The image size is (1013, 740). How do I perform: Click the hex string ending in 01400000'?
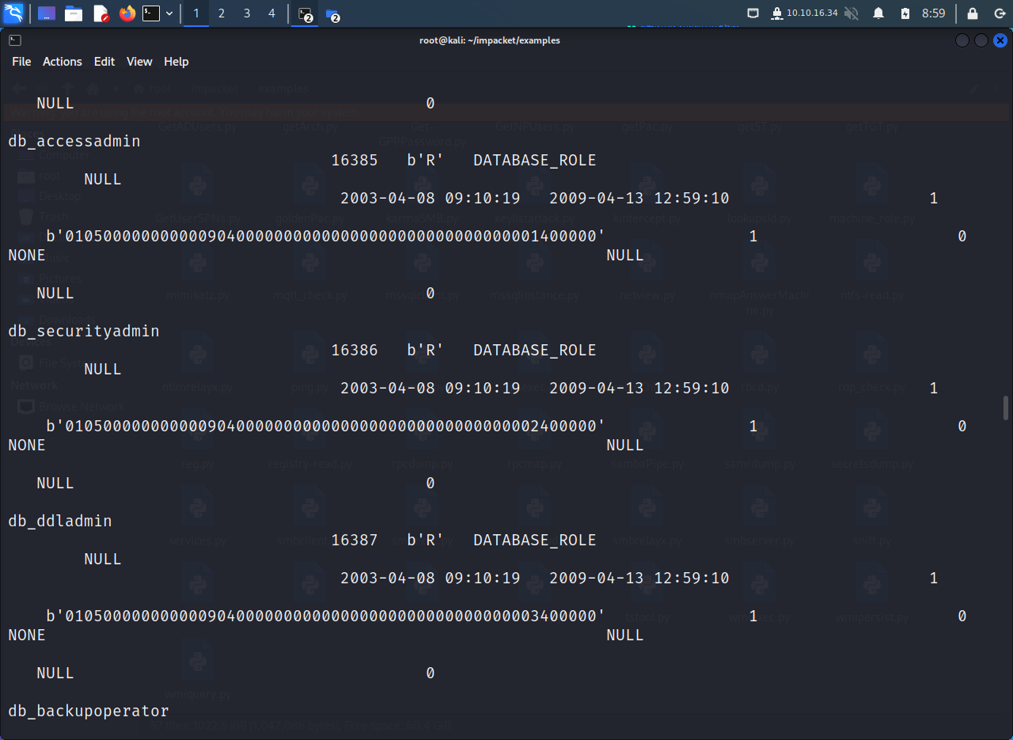pos(326,237)
